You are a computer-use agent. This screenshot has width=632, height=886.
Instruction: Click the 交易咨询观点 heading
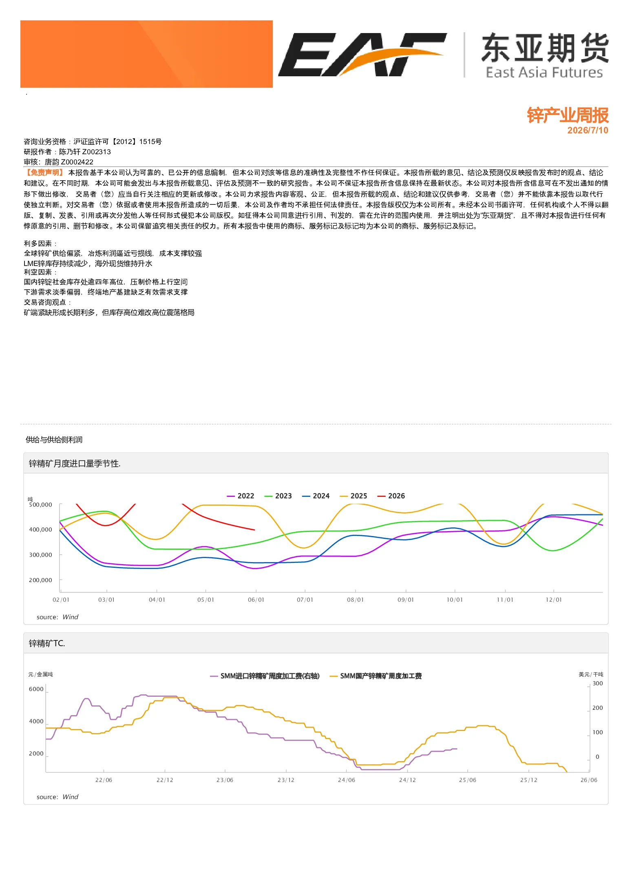[x=47, y=302]
